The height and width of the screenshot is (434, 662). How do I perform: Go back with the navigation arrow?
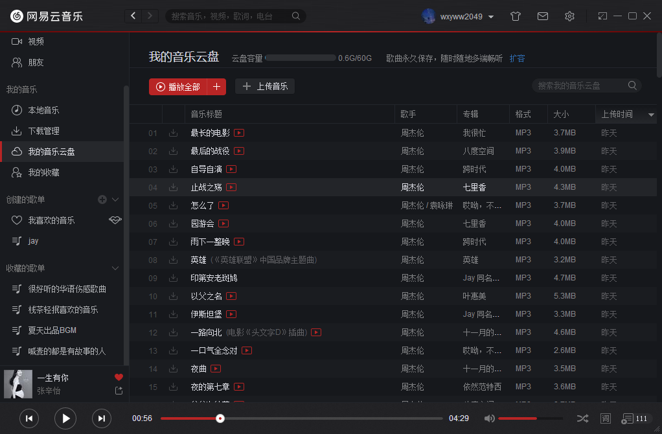[133, 16]
